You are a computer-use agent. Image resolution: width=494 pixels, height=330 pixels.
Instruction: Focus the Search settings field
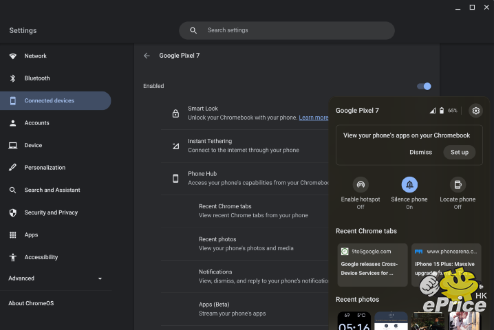pyautogui.click(x=287, y=30)
